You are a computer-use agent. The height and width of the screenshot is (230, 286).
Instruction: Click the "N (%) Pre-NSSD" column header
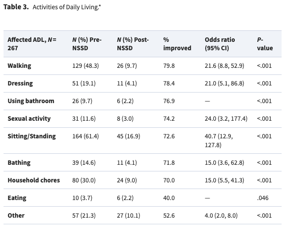(x=87, y=44)
